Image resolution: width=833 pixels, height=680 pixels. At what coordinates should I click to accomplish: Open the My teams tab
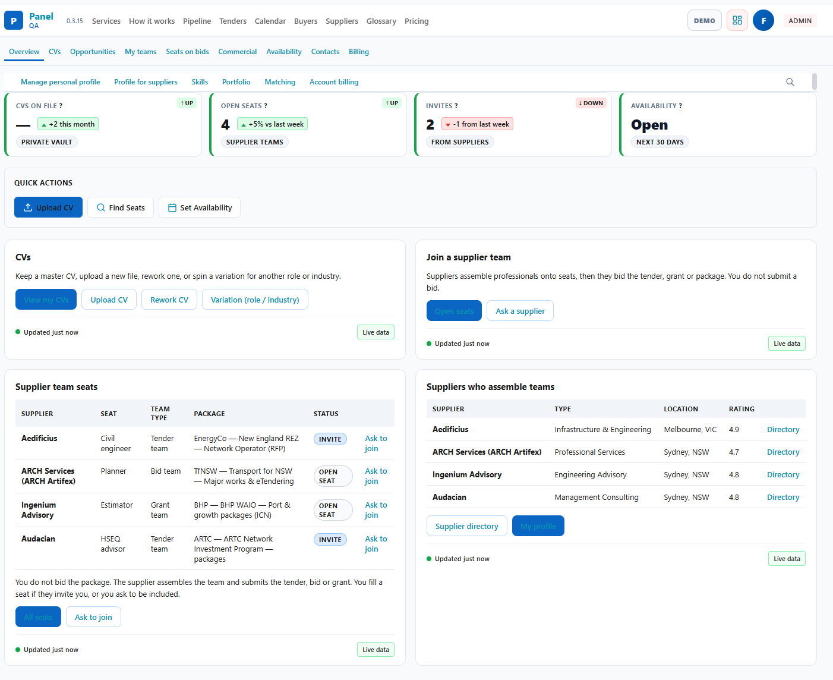[x=141, y=52]
